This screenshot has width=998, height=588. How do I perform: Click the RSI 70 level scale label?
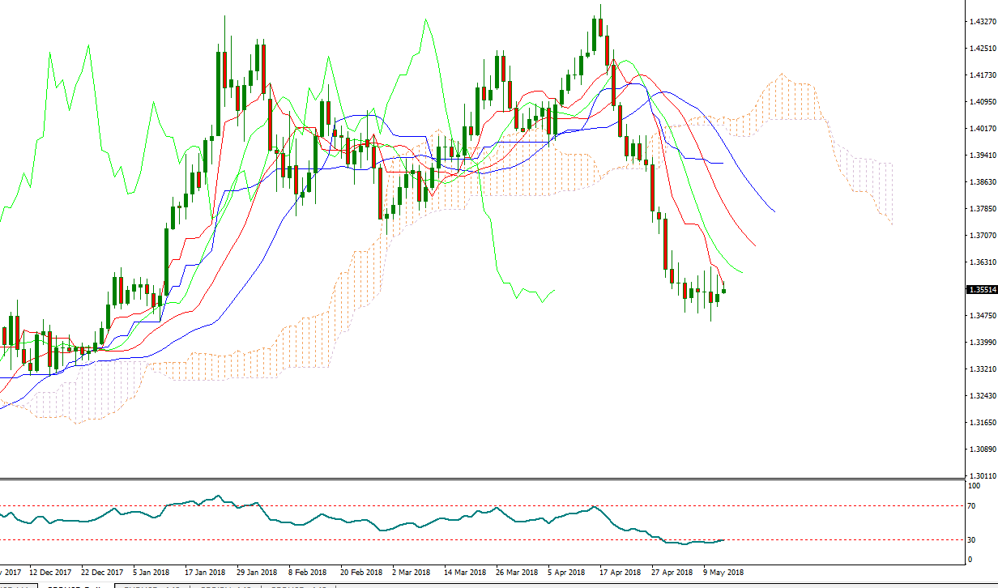coord(973,506)
